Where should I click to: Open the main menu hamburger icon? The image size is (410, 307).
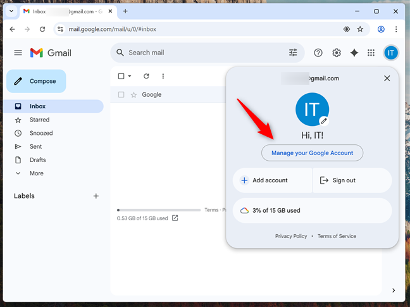18,53
